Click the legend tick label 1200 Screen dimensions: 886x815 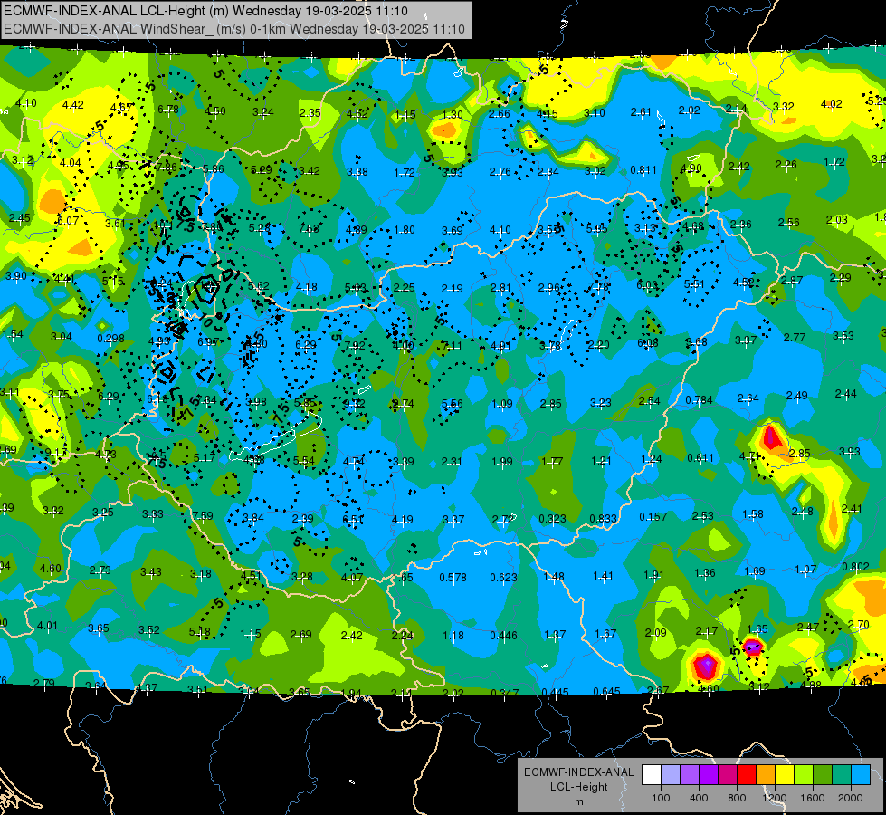[x=774, y=798]
